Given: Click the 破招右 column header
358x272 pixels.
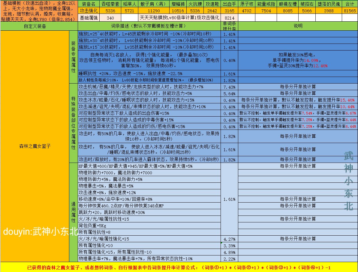Looking at the screenshot, I should coord(307,4).
